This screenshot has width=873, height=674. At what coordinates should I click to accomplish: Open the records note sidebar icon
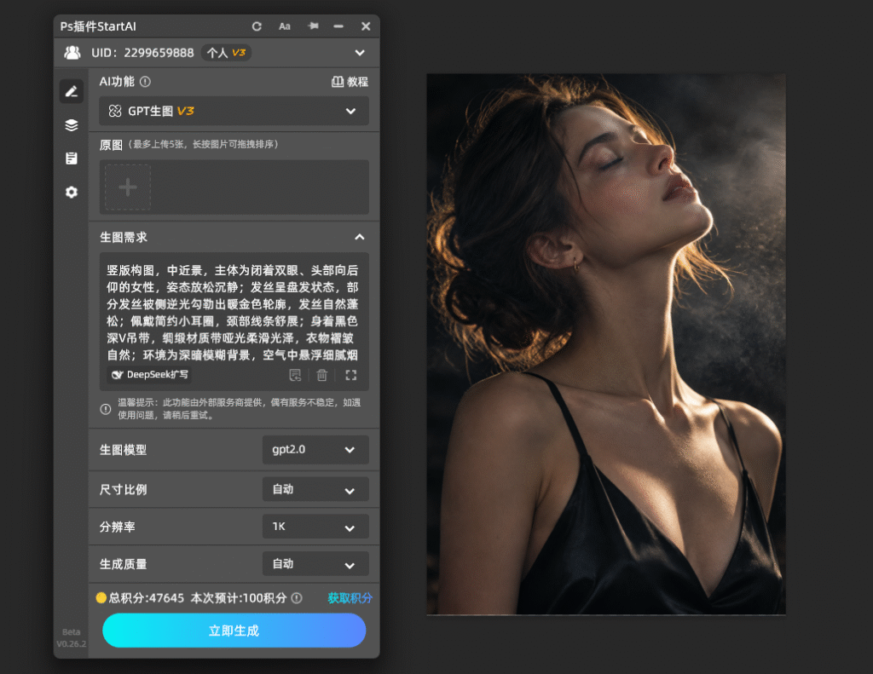click(72, 158)
